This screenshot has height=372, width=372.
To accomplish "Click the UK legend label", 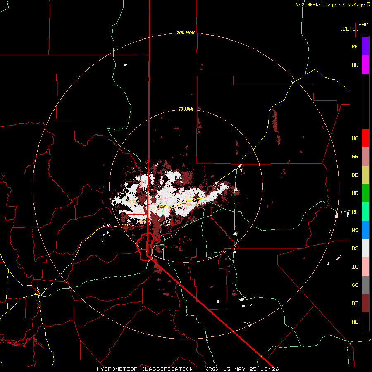I will point(355,65).
